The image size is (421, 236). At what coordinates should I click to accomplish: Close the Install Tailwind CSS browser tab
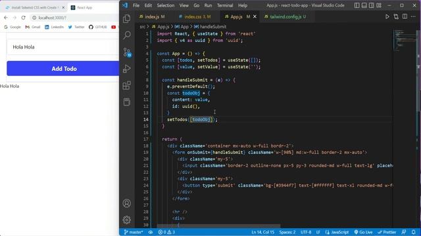click(x=63, y=7)
